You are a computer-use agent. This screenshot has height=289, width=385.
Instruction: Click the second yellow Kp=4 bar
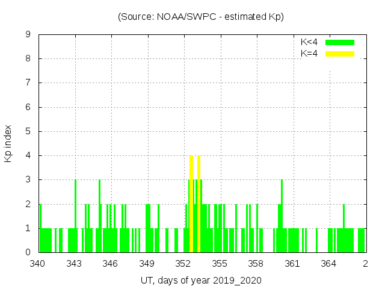[199, 205]
